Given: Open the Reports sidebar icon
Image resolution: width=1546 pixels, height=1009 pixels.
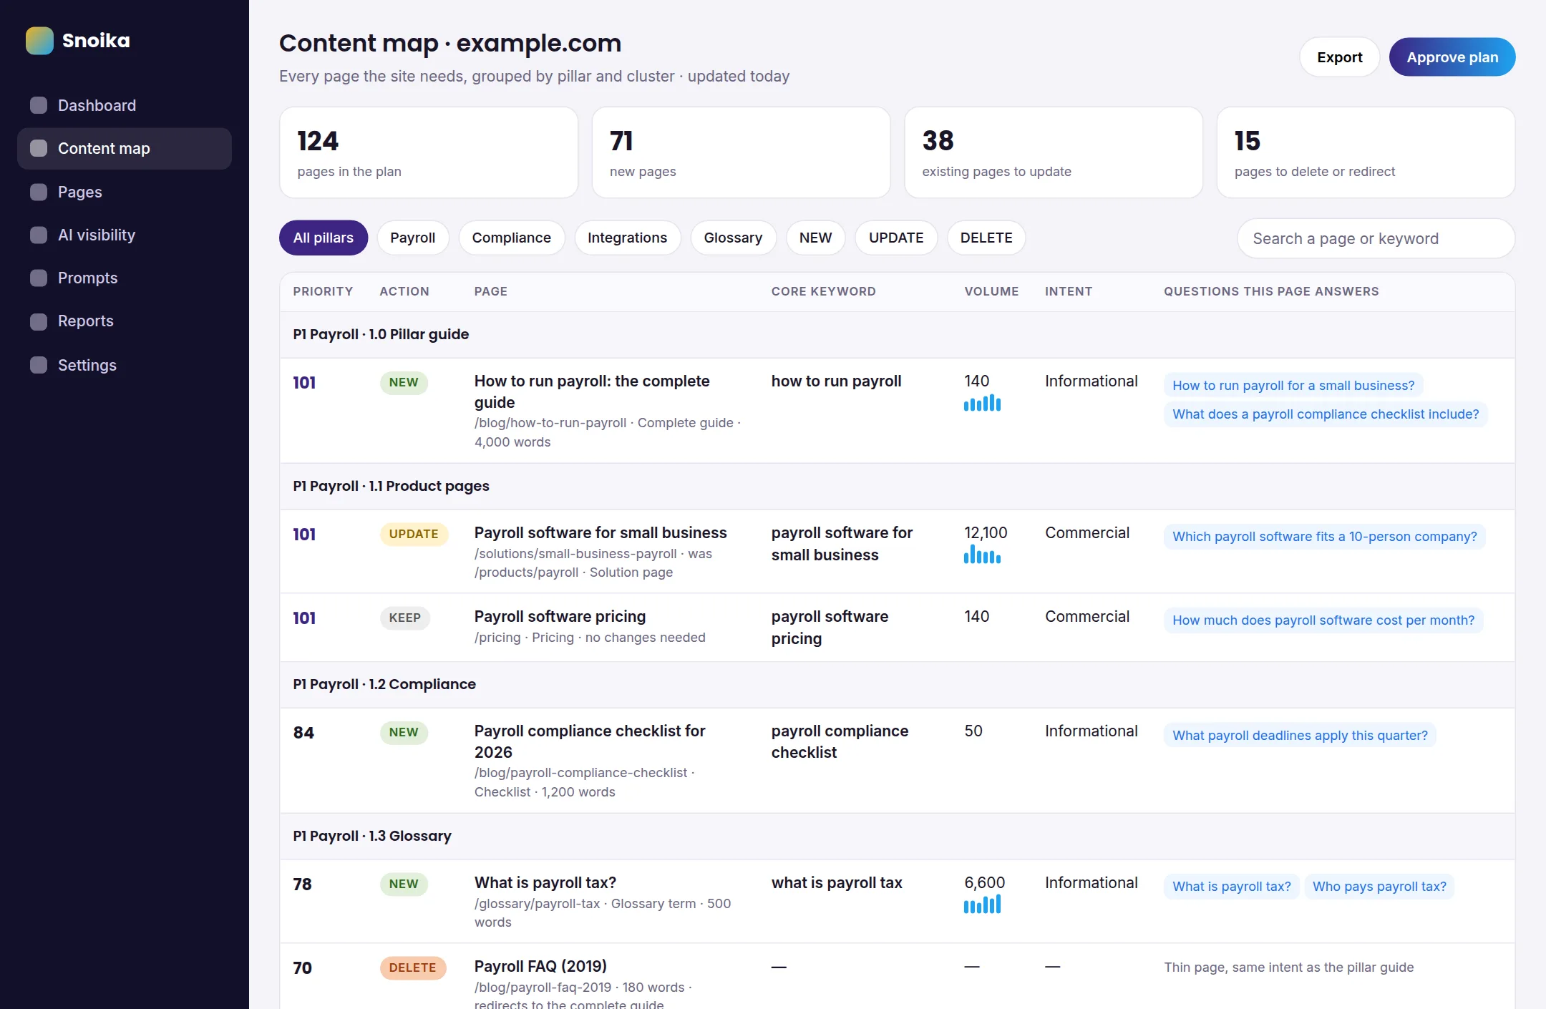Looking at the screenshot, I should pos(39,321).
